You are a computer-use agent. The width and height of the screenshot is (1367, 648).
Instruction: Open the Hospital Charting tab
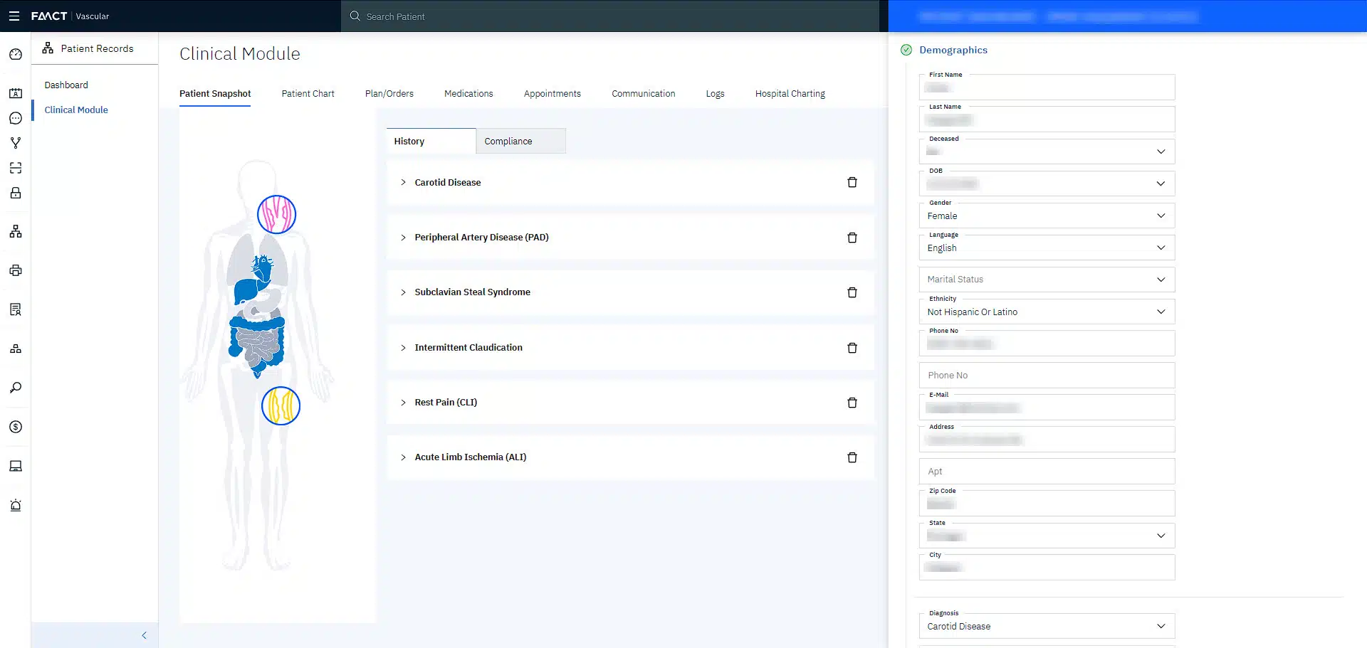click(790, 94)
